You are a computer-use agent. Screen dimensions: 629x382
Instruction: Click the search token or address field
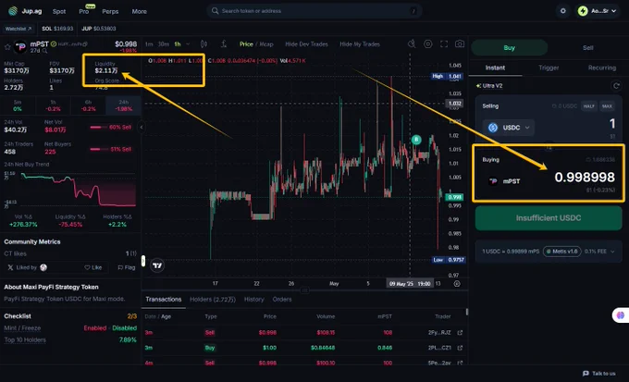314,11
